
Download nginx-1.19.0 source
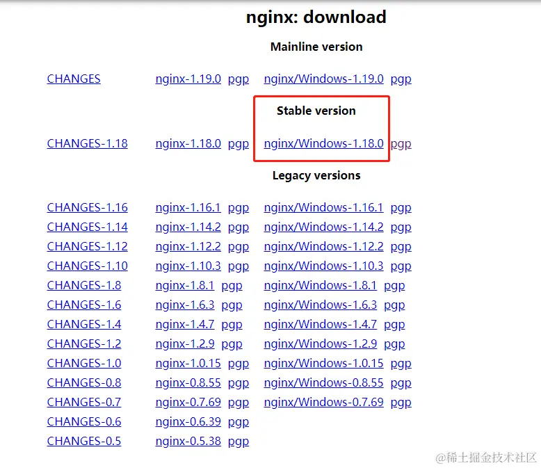pyautogui.click(x=188, y=79)
